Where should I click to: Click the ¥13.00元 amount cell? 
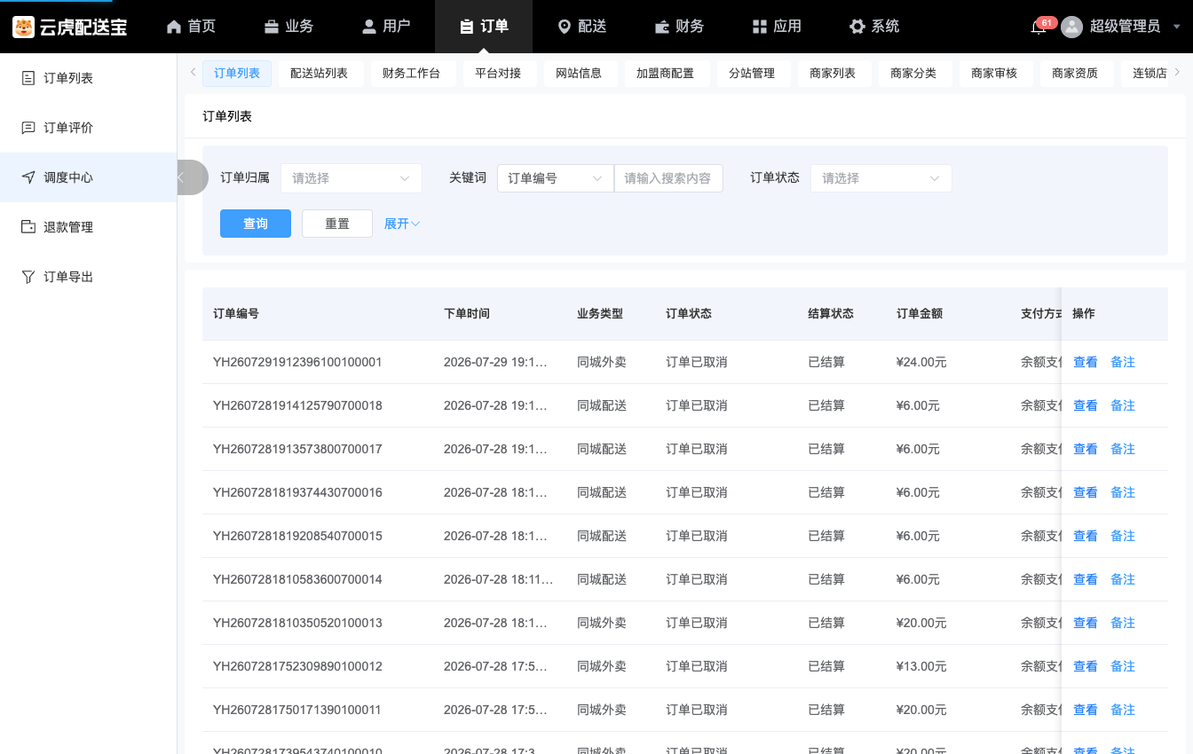921,666
